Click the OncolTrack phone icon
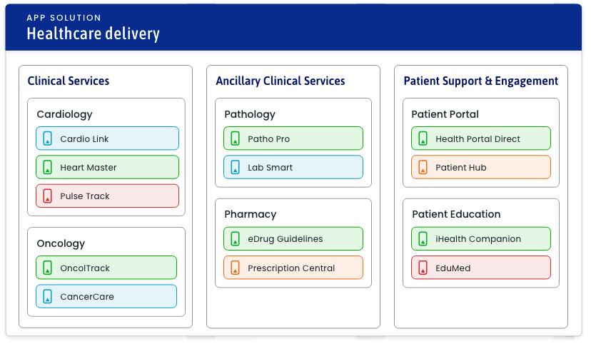 (x=48, y=268)
